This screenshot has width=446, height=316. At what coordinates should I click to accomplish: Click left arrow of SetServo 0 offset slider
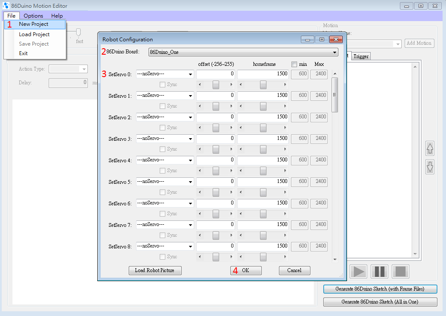(x=200, y=84)
